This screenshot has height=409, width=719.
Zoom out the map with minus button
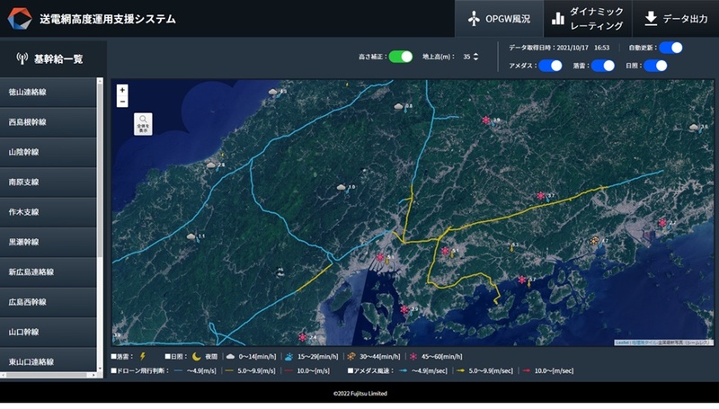[x=122, y=102]
